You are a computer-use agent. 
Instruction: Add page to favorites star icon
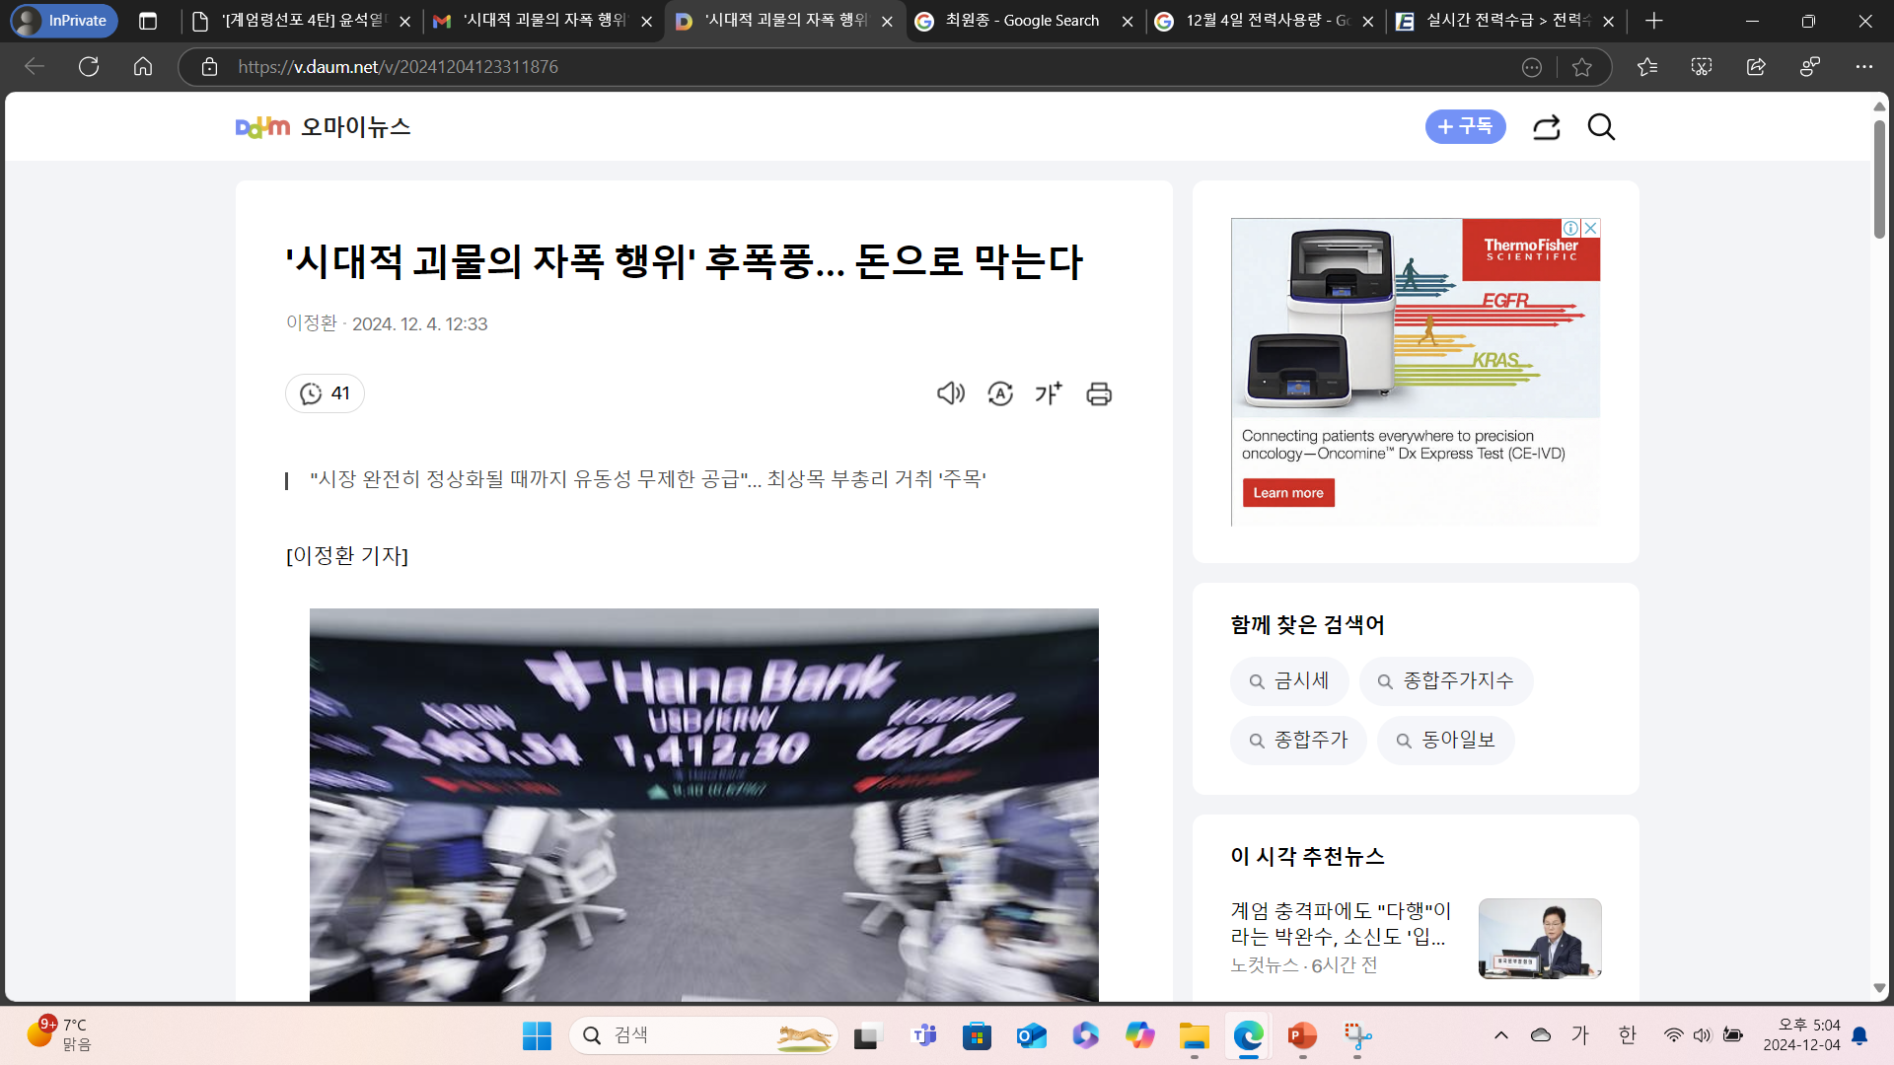1582,67
